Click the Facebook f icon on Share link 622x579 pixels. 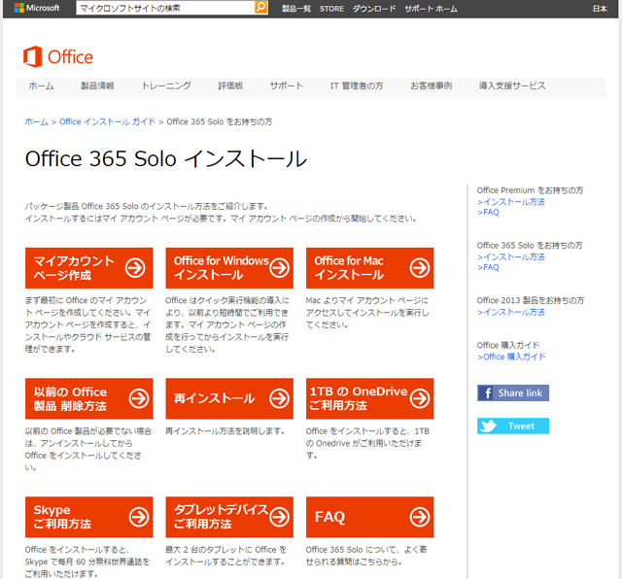click(486, 393)
